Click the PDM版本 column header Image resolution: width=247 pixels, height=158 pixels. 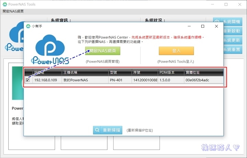click(171, 73)
